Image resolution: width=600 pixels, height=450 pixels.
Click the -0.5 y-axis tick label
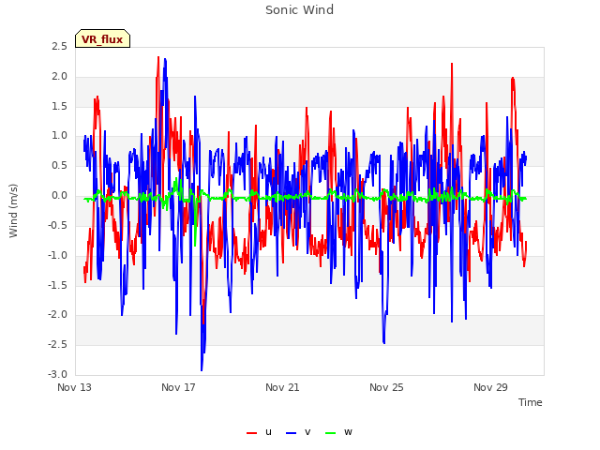click(57, 225)
